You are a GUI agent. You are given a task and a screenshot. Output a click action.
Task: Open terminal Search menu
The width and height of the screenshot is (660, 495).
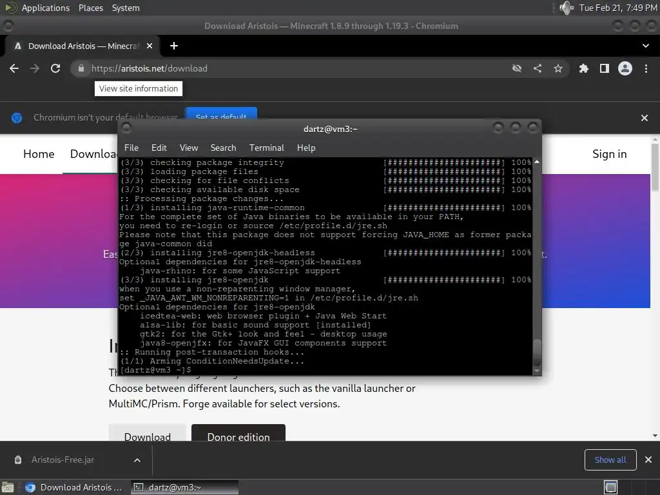[x=223, y=148]
